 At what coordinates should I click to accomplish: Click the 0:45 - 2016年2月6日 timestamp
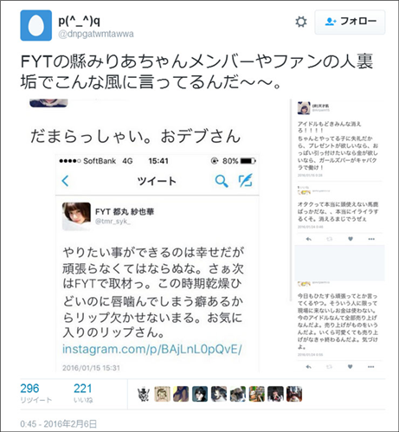[x=59, y=424]
